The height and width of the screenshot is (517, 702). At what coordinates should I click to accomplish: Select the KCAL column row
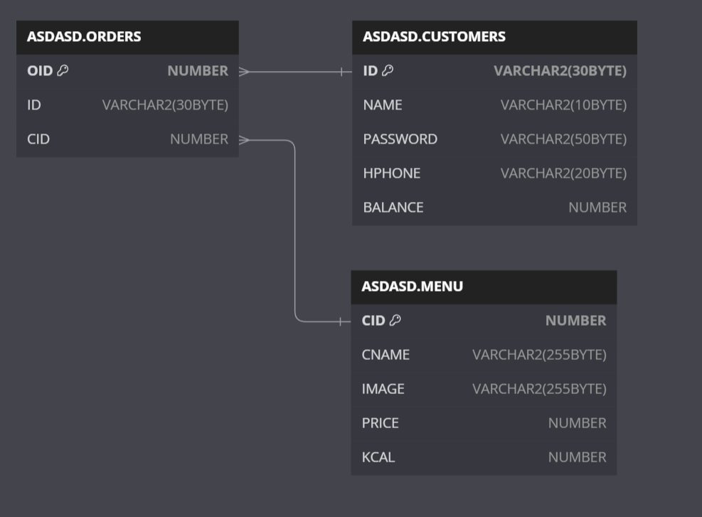click(483, 457)
